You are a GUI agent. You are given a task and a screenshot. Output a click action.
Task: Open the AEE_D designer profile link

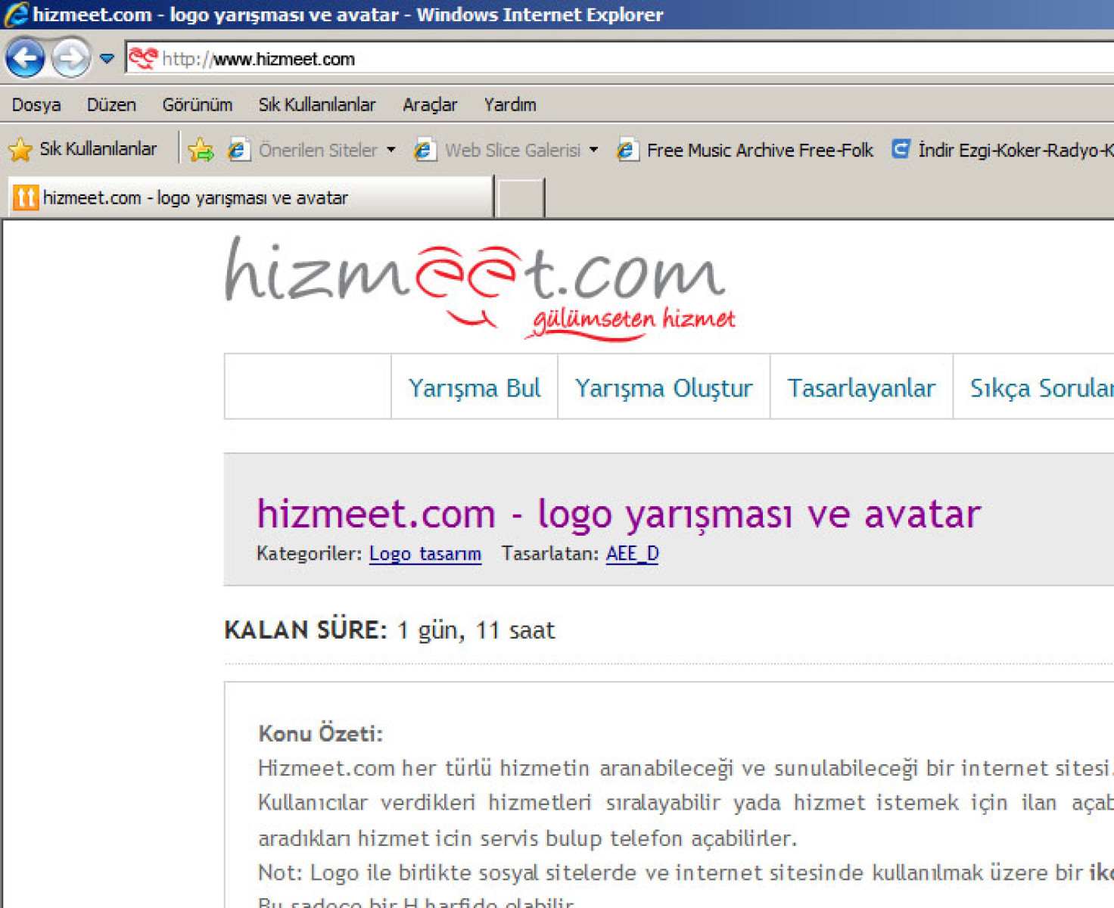[633, 553]
